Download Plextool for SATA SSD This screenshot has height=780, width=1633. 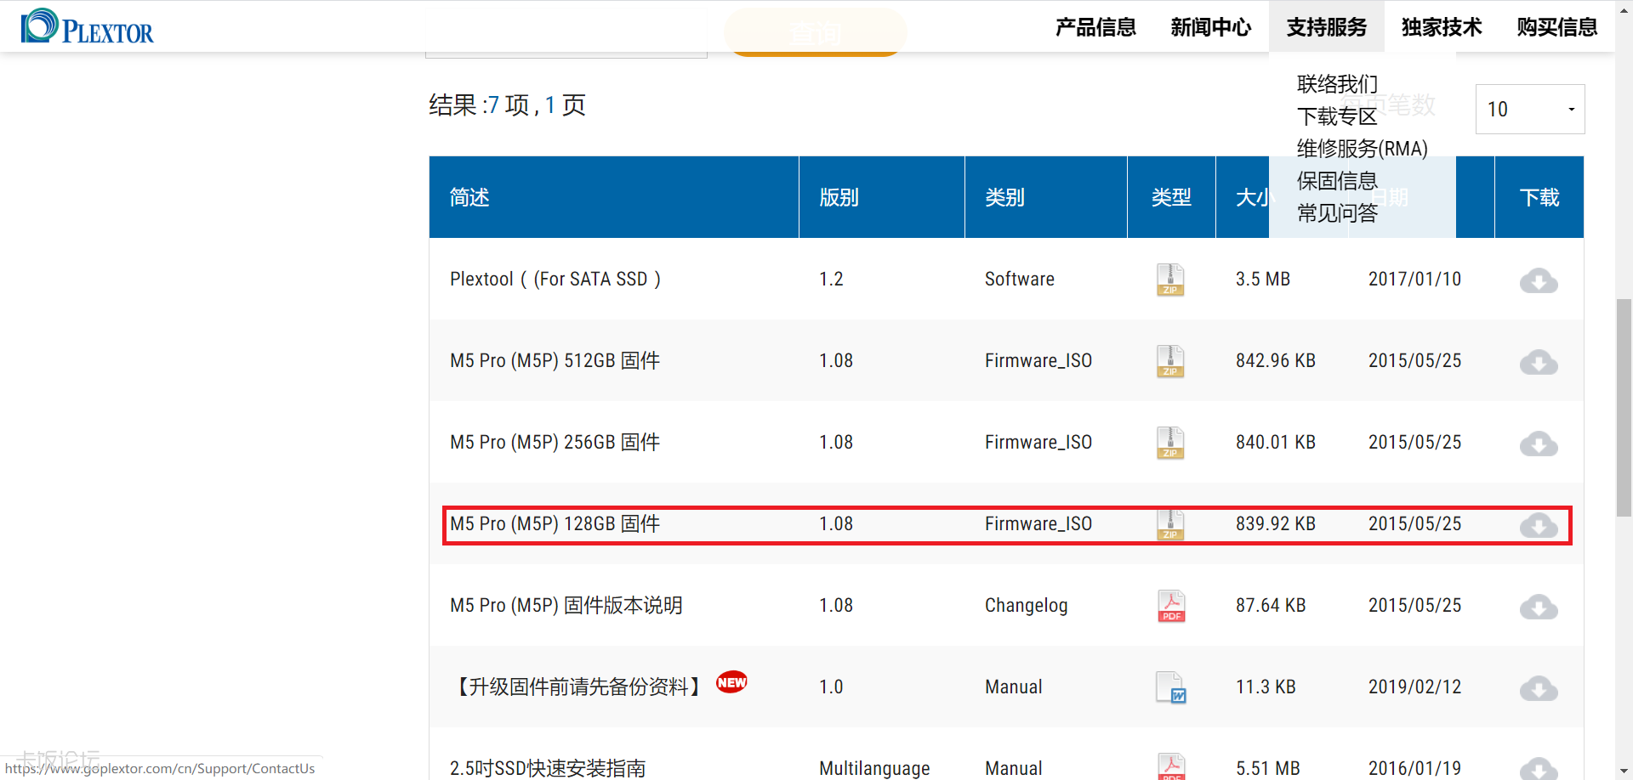[1539, 280]
